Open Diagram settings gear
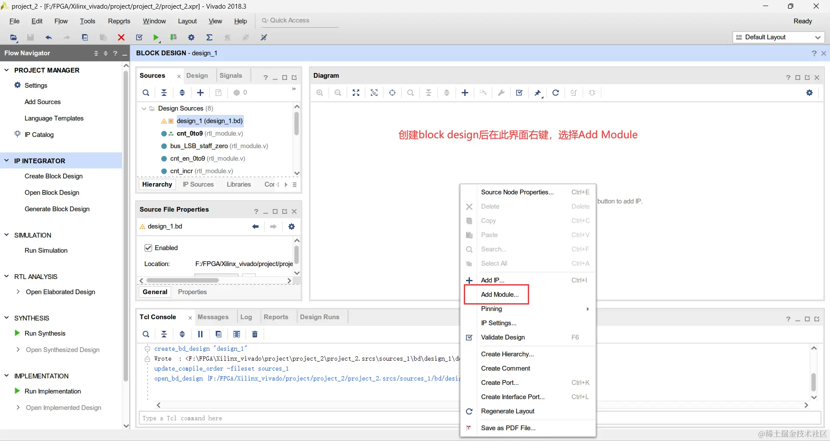Image resolution: width=830 pixels, height=441 pixels. tap(810, 93)
